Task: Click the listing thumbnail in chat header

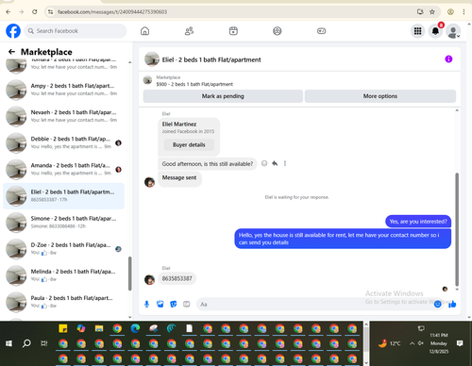Action: click(x=152, y=59)
